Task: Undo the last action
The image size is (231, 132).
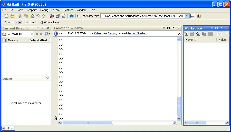Action: pos(38,16)
